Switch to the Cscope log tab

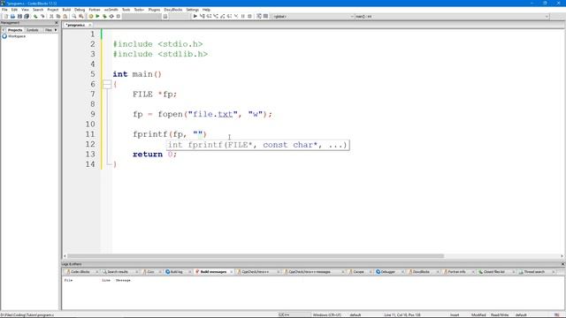358,272
